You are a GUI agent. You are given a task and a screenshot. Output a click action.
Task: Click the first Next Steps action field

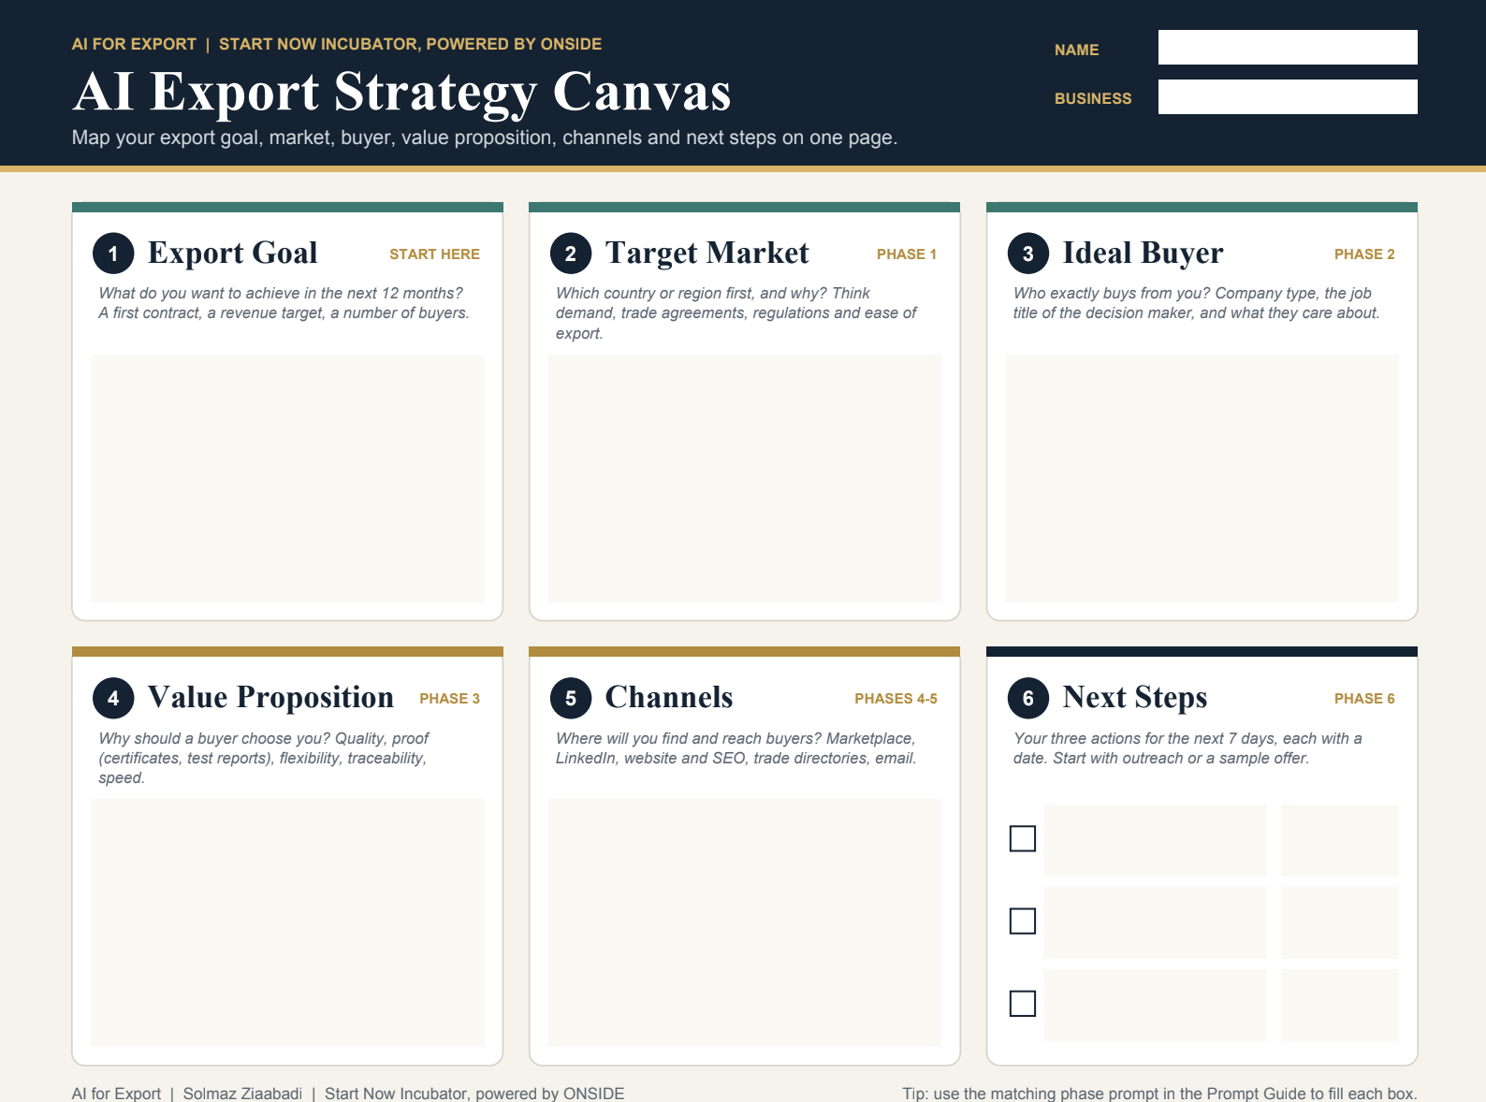tap(1155, 840)
